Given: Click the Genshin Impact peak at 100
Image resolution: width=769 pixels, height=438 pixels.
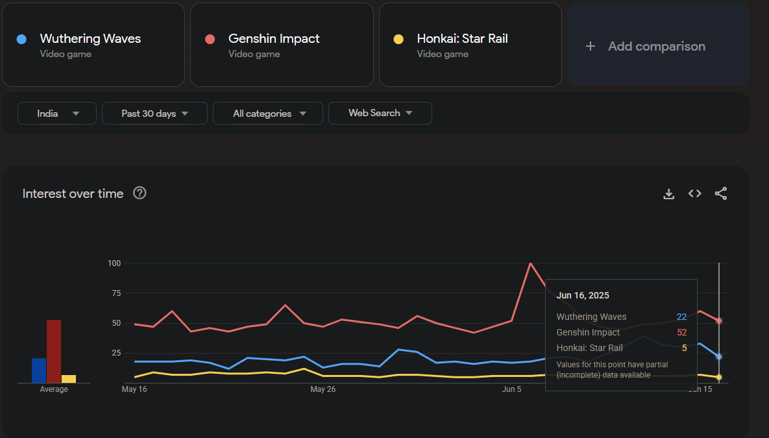Looking at the screenshot, I should (531, 263).
